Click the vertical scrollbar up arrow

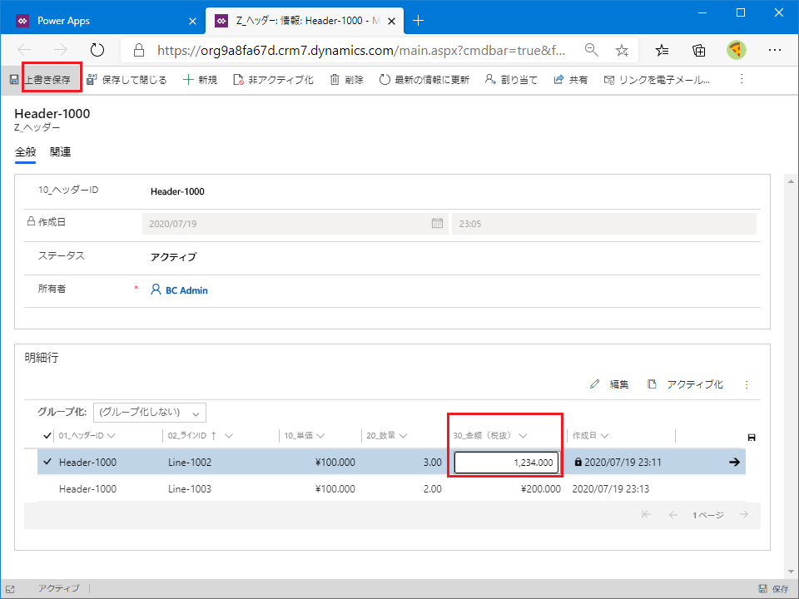click(791, 181)
